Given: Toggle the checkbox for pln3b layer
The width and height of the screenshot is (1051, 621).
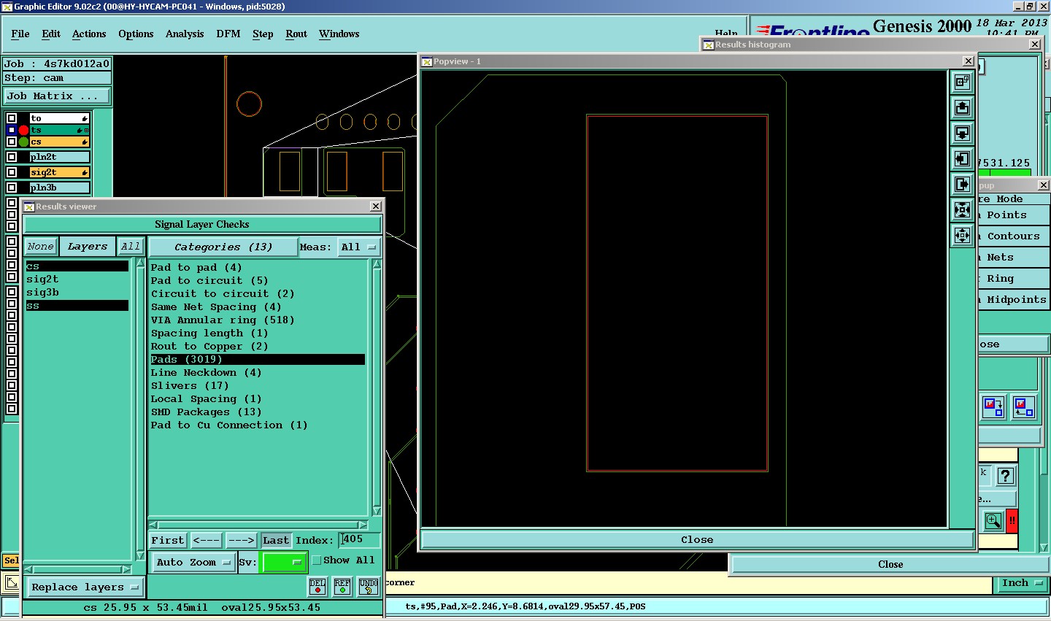Looking at the screenshot, I should click(12, 188).
